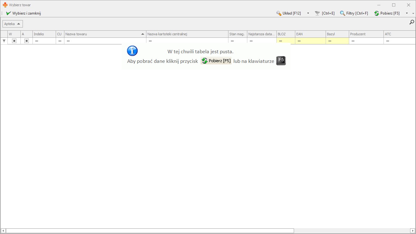Screen dimensions: 416x234
Task: Expand the Układ dropdown arrow
Action: [x=308, y=13]
